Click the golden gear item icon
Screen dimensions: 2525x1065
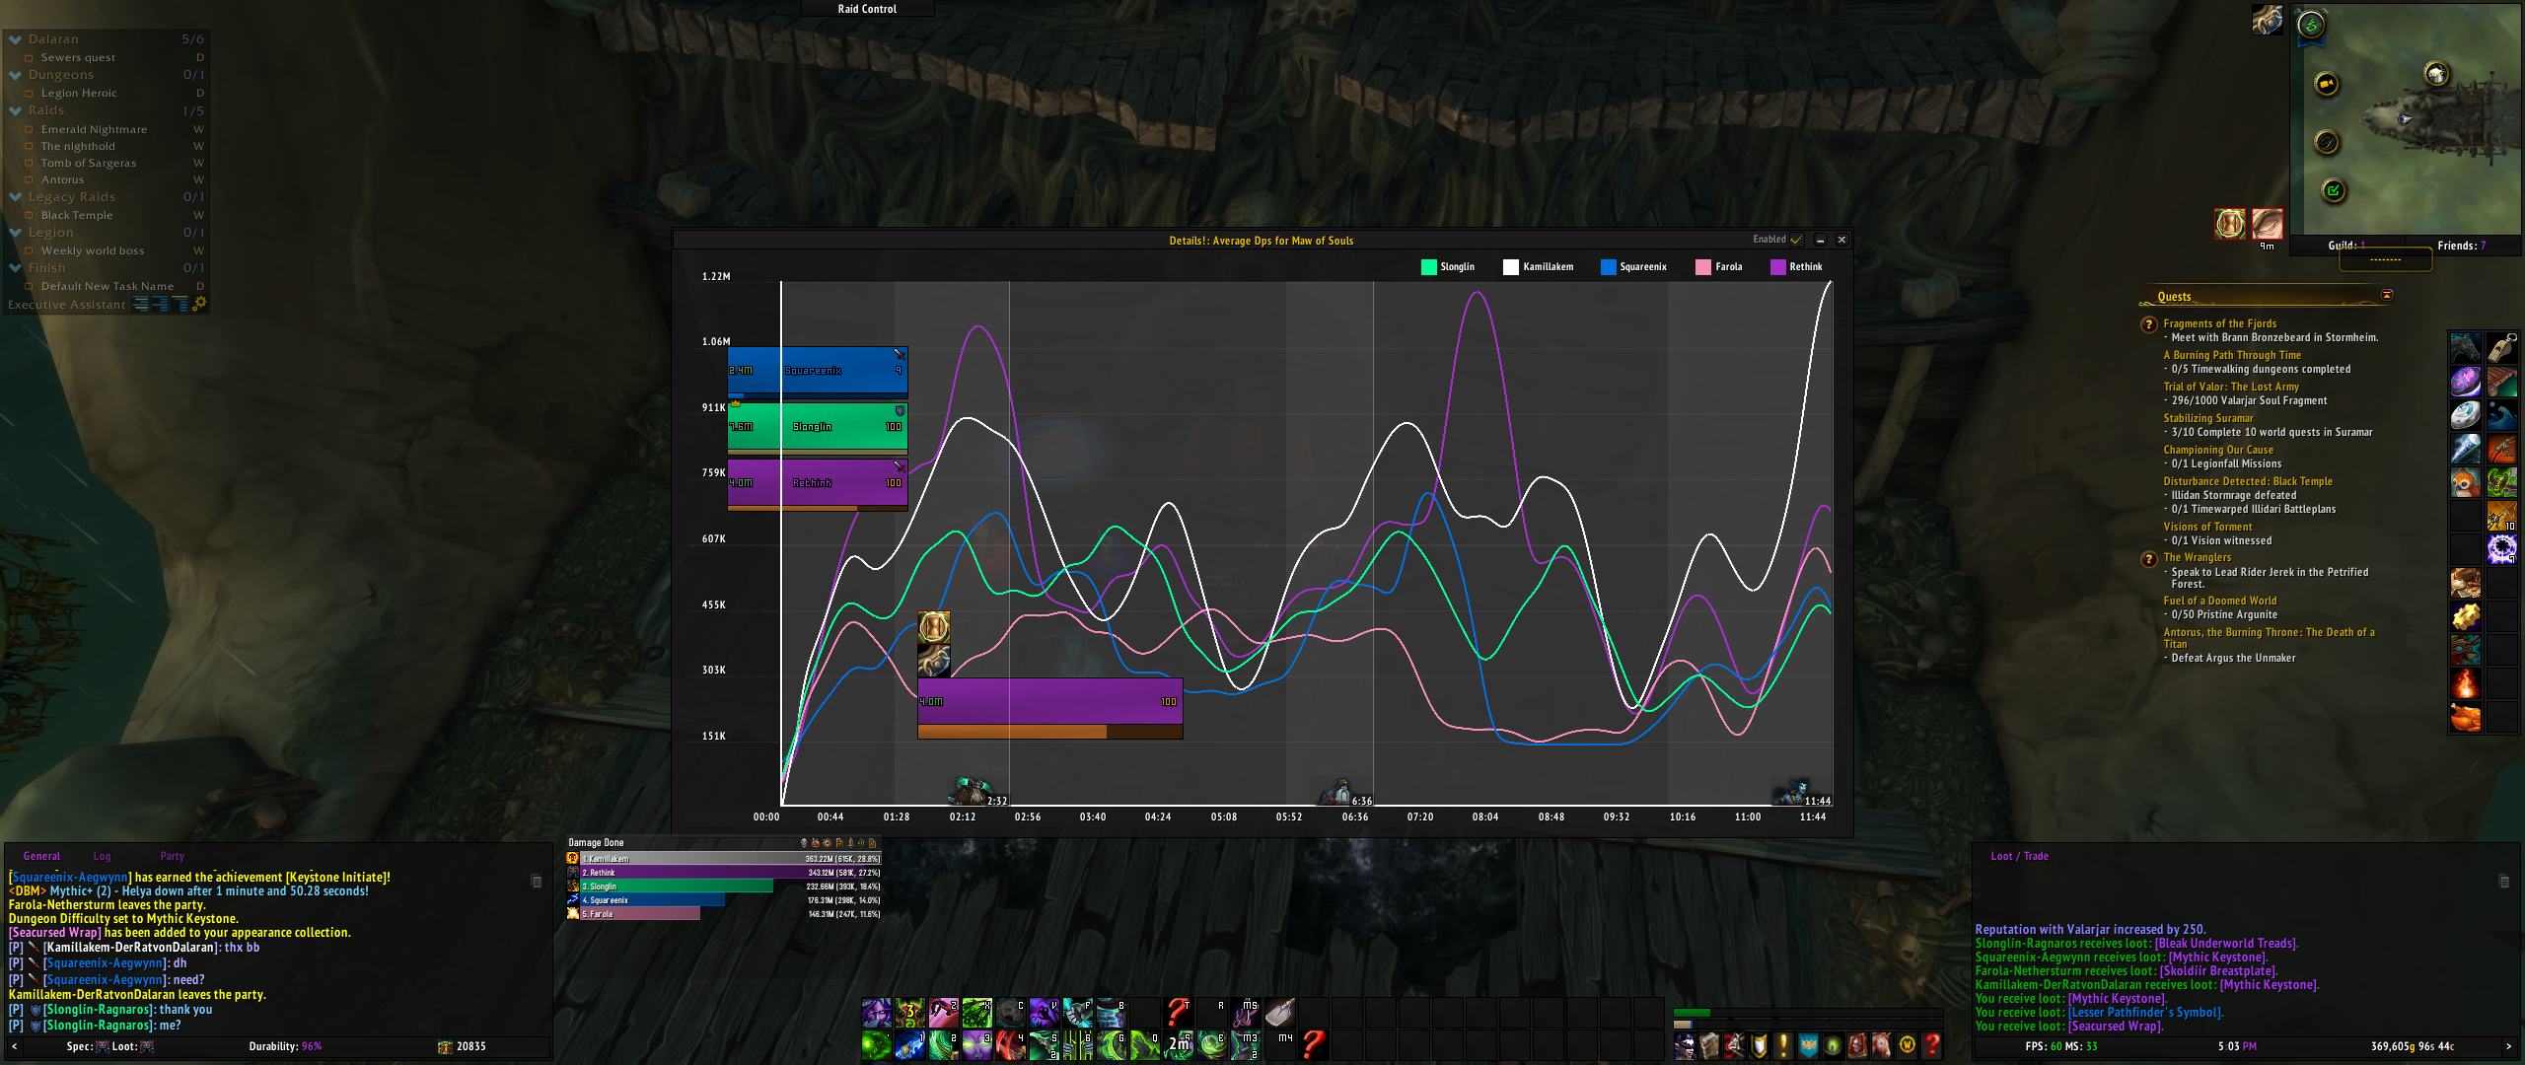coord(2466,616)
